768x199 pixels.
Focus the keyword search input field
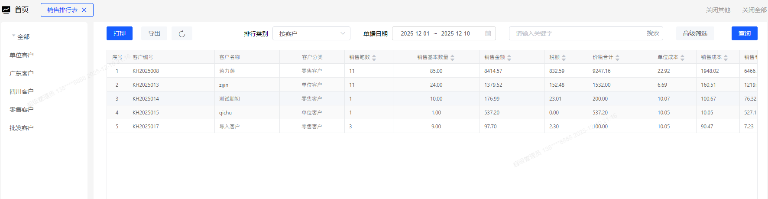tap(576, 33)
